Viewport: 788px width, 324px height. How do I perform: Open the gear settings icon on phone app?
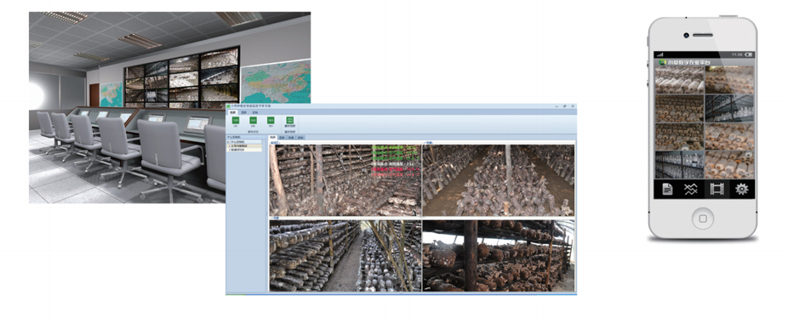[x=741, y=190]
